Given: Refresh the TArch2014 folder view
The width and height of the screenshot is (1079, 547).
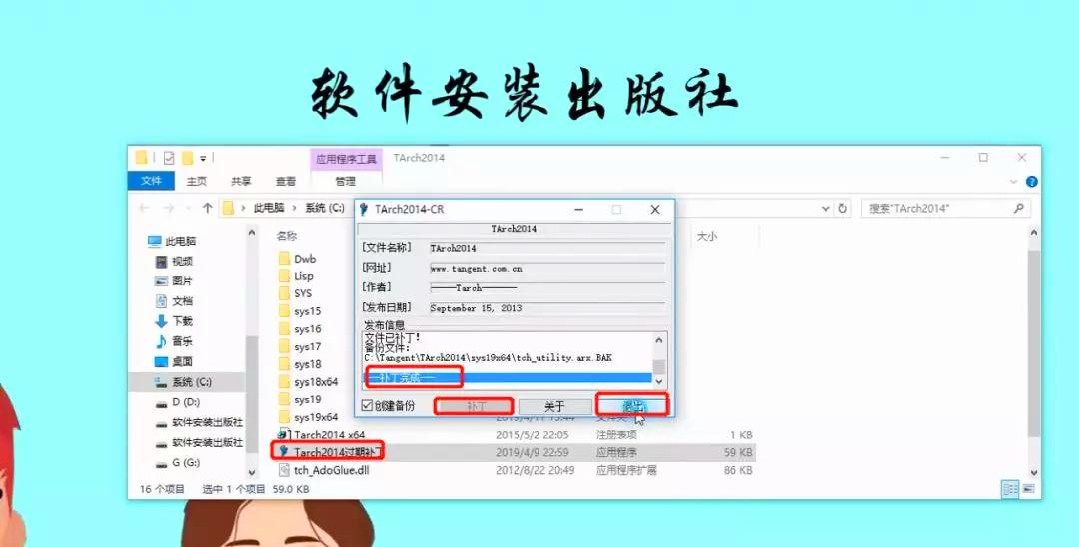Looking at the screenshot, I should coord(843,209).
